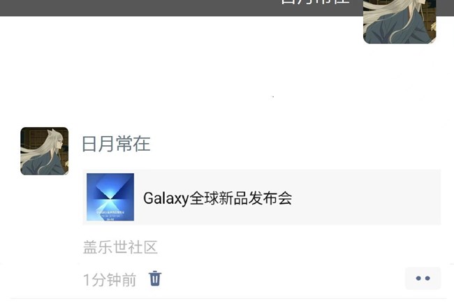Tap the dark gray cover photo banner
This screenshot has height=303, width=454.
pyautogui.click(x=180, y=8)
